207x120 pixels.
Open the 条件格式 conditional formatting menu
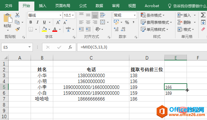click(153, 15)
